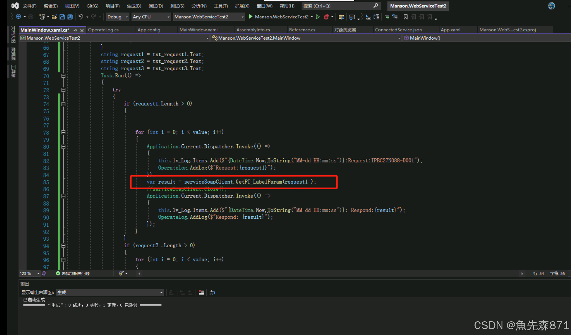571x335 pixels.
Task: Click the horizontal scrollbar right arrow
Action: coord(522,273)
